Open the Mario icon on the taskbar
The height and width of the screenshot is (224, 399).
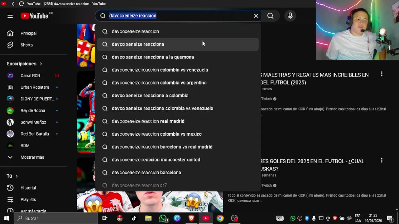click(120, 218)
